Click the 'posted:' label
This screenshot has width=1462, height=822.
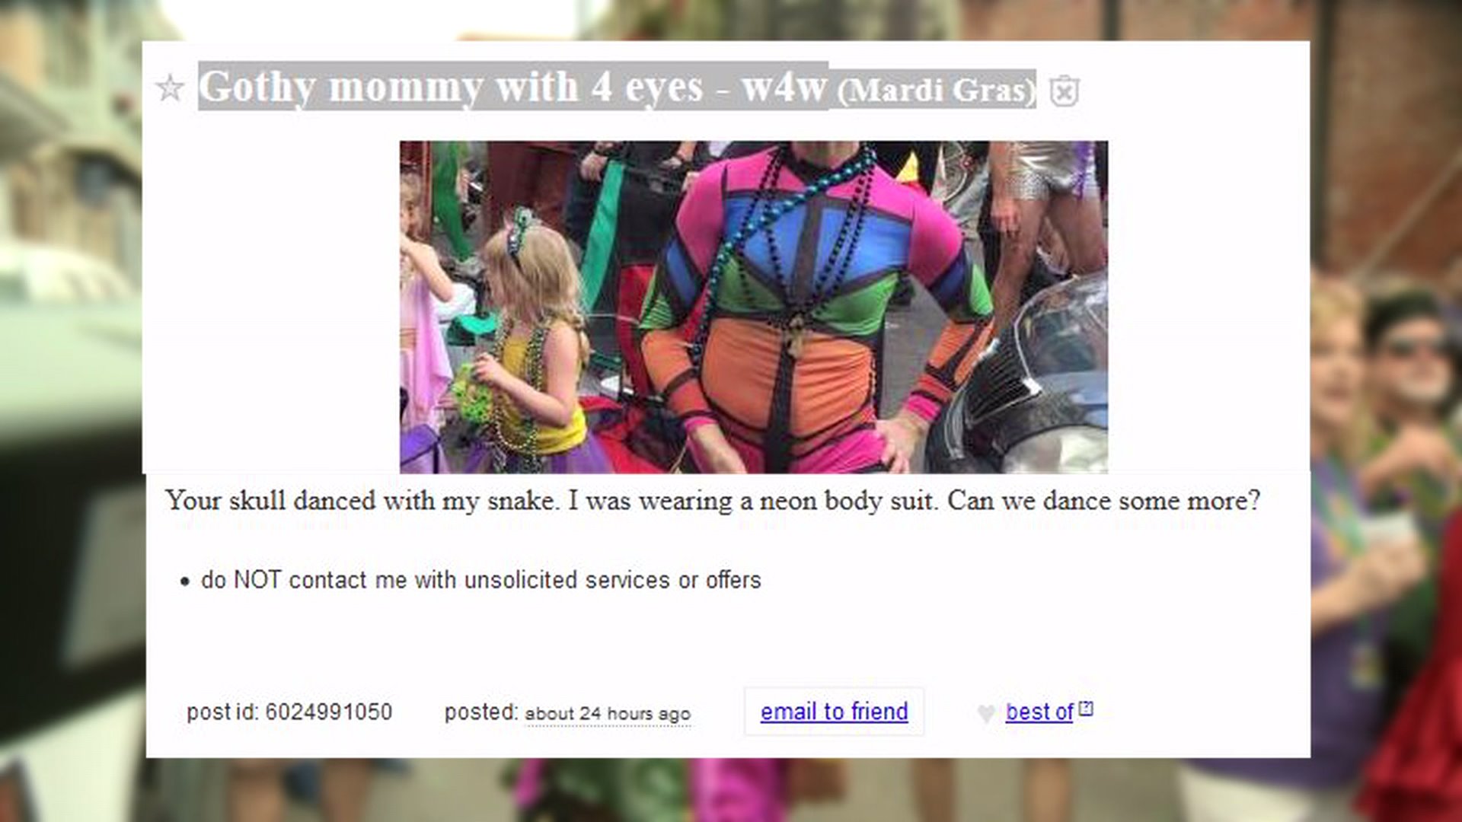[481, 712]
